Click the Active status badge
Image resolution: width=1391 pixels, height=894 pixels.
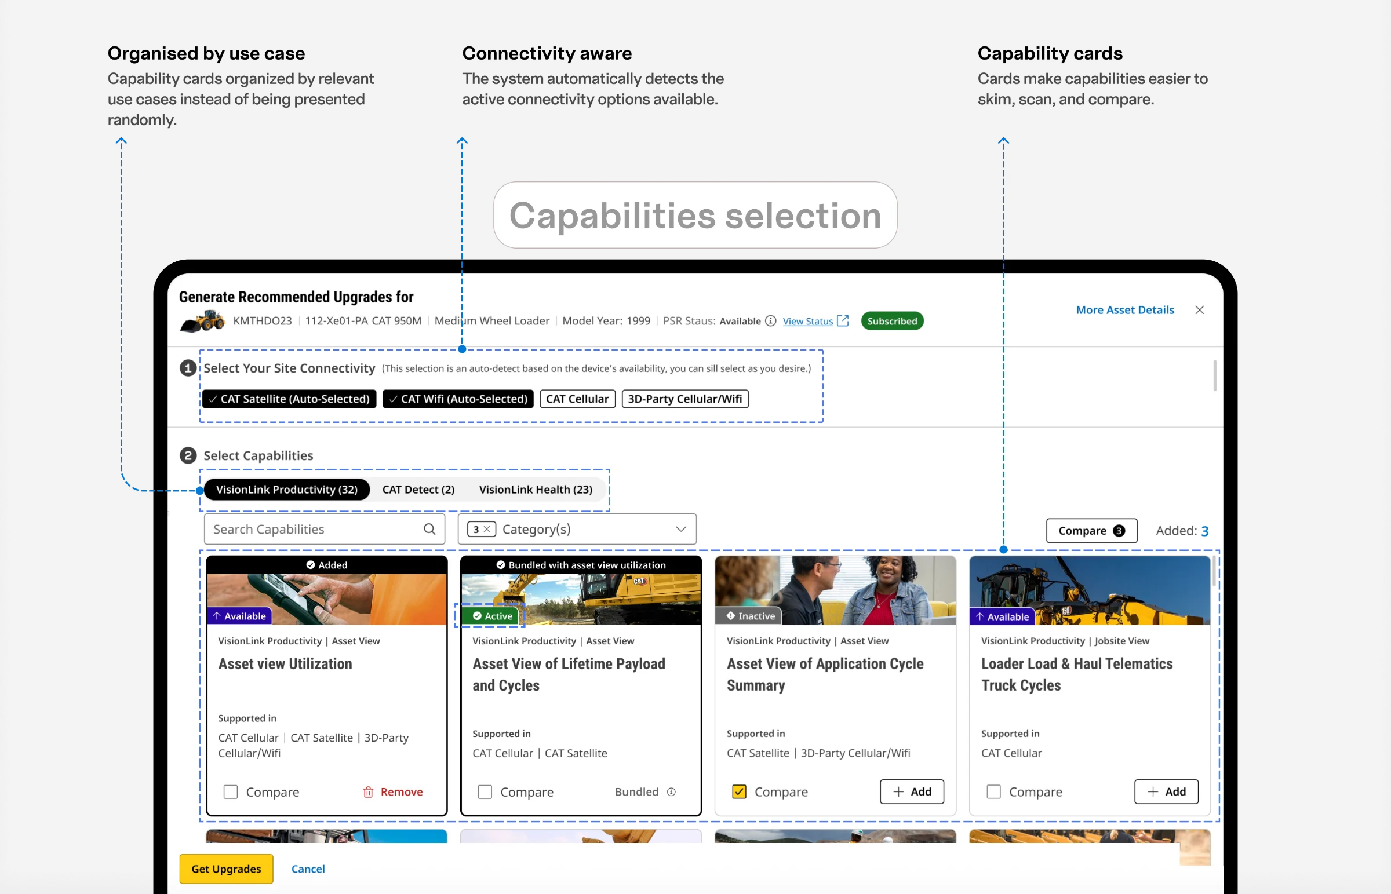pyautogui.click(x=491, y=616)
